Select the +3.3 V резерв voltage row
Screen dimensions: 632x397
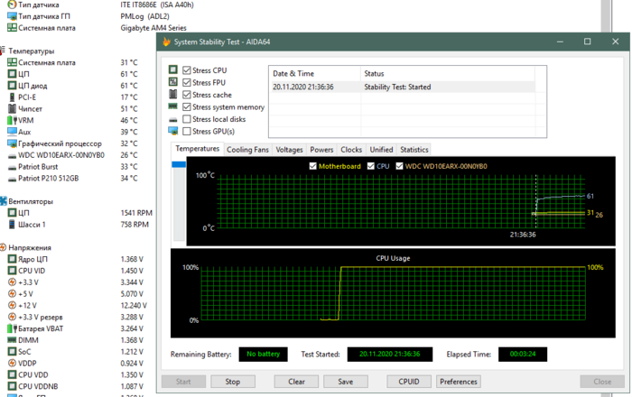tap(77, 317)
